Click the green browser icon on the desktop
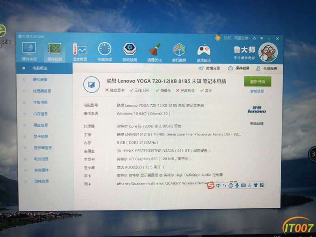The width and height of the screenshot is (316, 237). 2,30
